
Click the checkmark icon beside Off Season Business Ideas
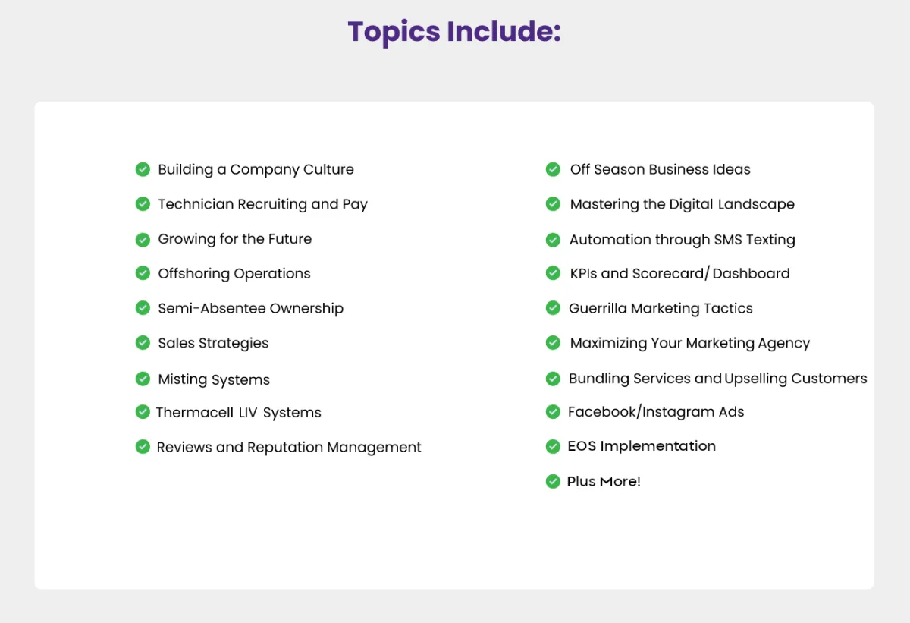point(553,169)
